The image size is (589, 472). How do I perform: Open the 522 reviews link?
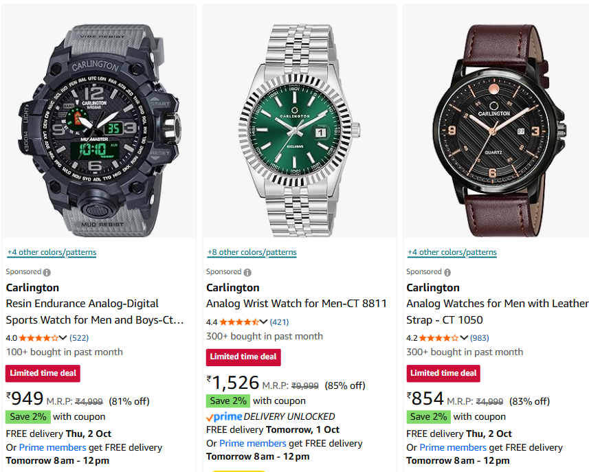[x=79, y=338]
